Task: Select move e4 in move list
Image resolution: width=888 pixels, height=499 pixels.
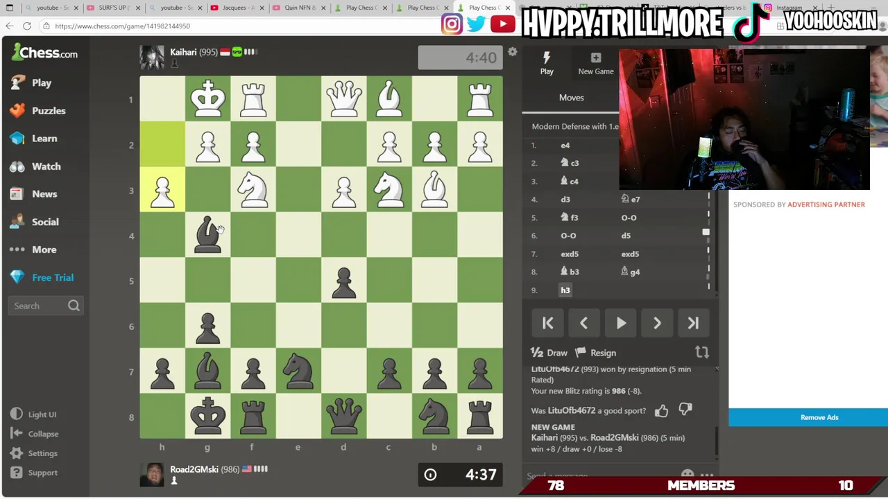Action: click(565, 146)
